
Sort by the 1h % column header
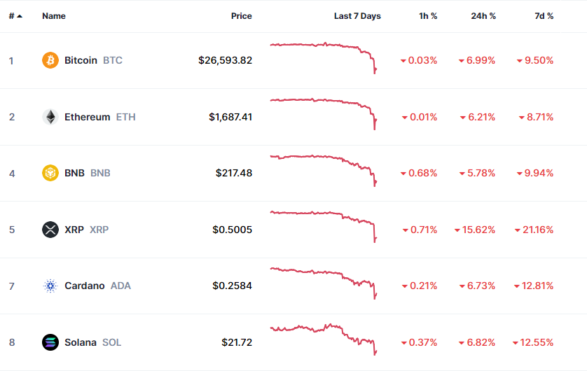point(428,15)
